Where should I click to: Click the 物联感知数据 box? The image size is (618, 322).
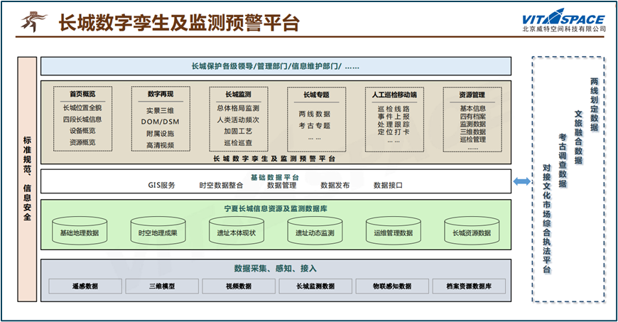click(x=393, y=286)
